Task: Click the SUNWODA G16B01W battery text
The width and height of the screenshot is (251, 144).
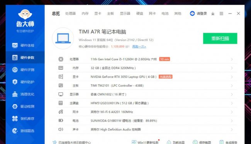Action: (124, 120)
